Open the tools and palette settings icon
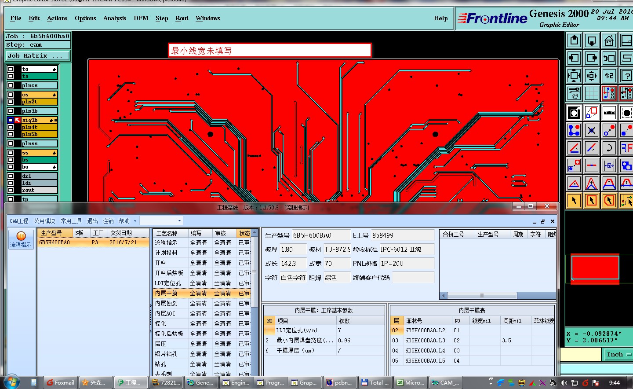The image size is (633, 389). (574, 93)
